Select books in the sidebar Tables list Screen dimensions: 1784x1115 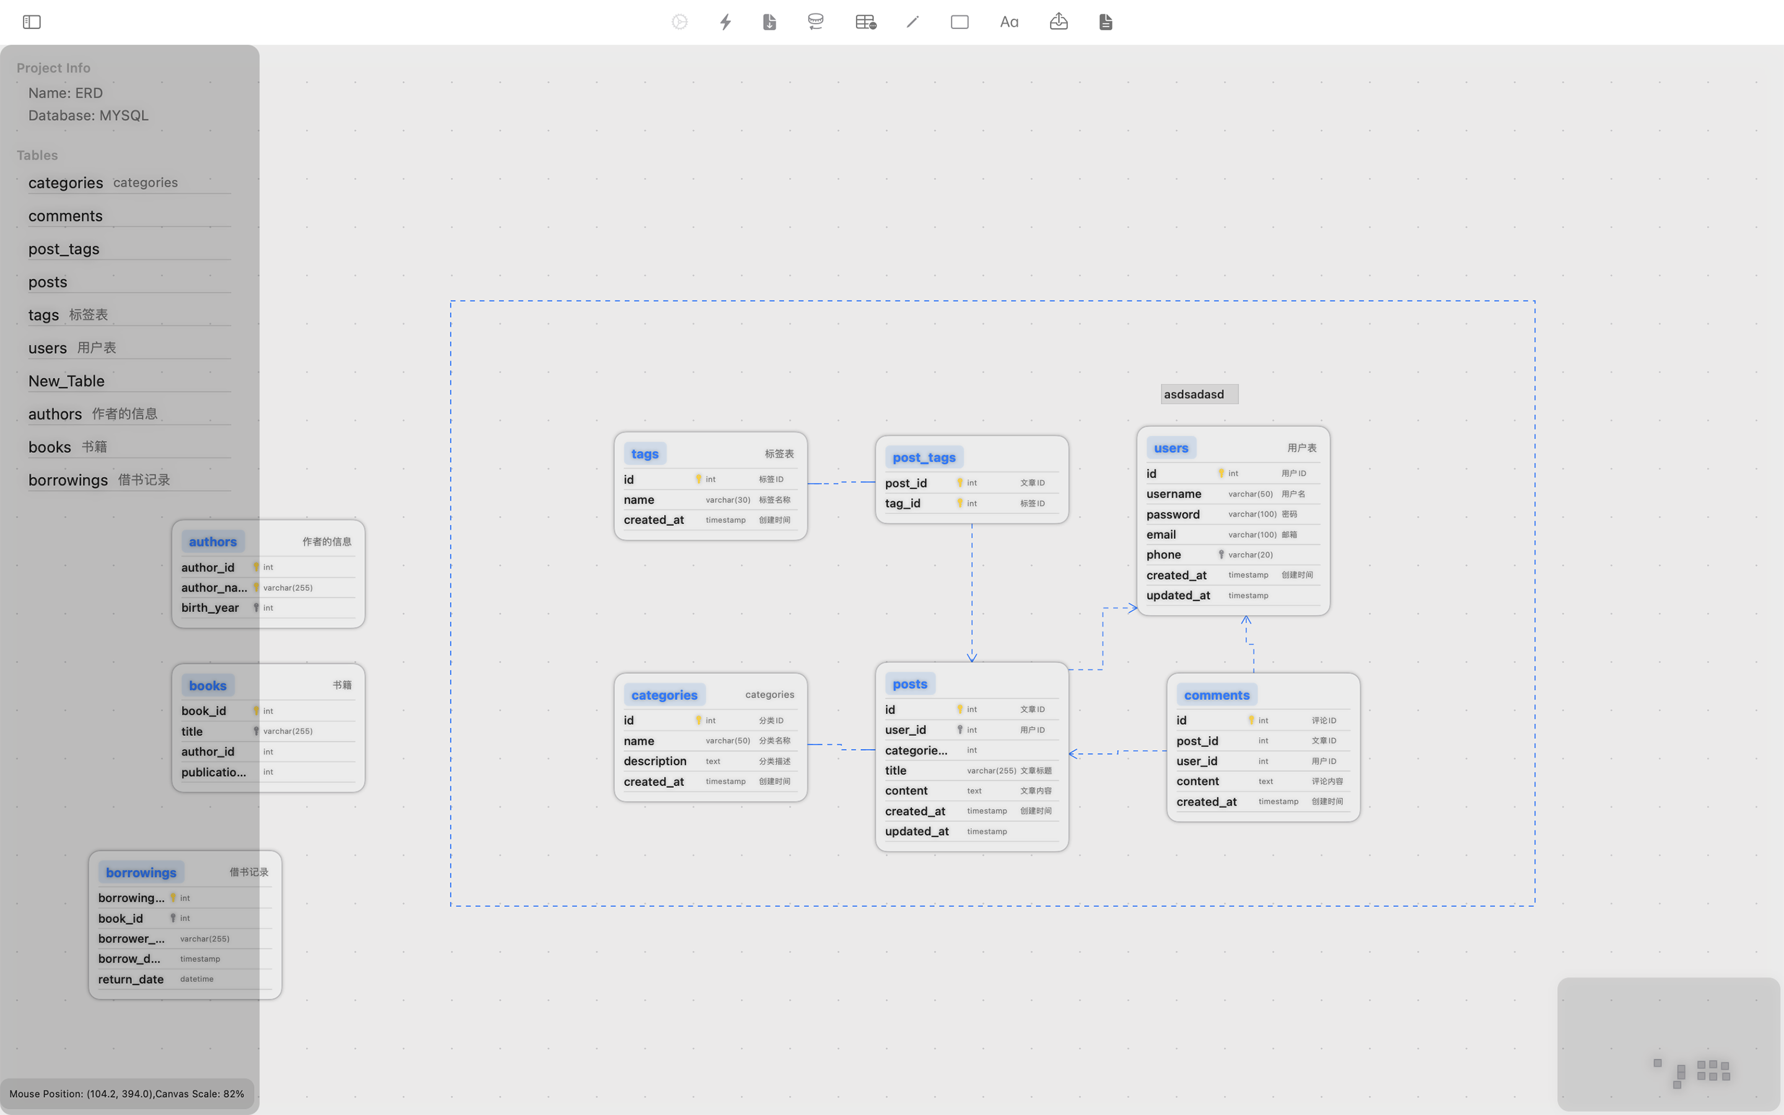coord(129,447)
